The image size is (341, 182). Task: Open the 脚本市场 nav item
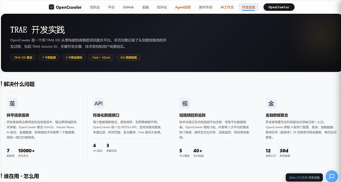[x=206, y=7]
